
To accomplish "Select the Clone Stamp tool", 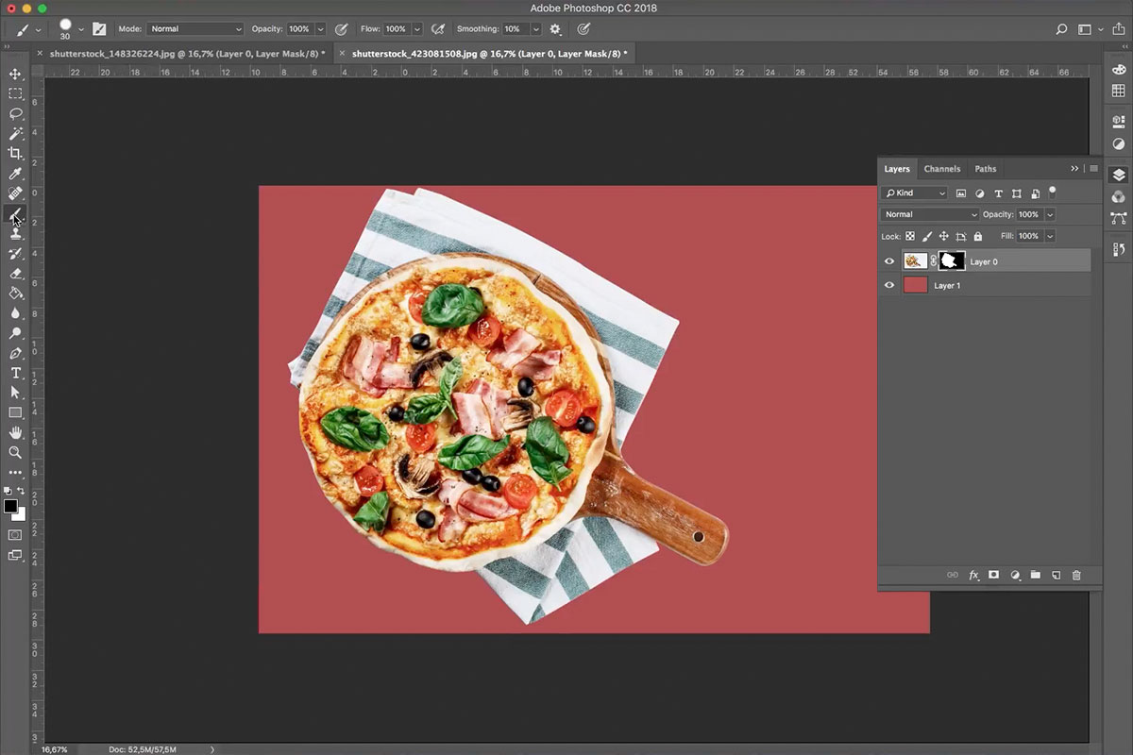I will point(13,234).
